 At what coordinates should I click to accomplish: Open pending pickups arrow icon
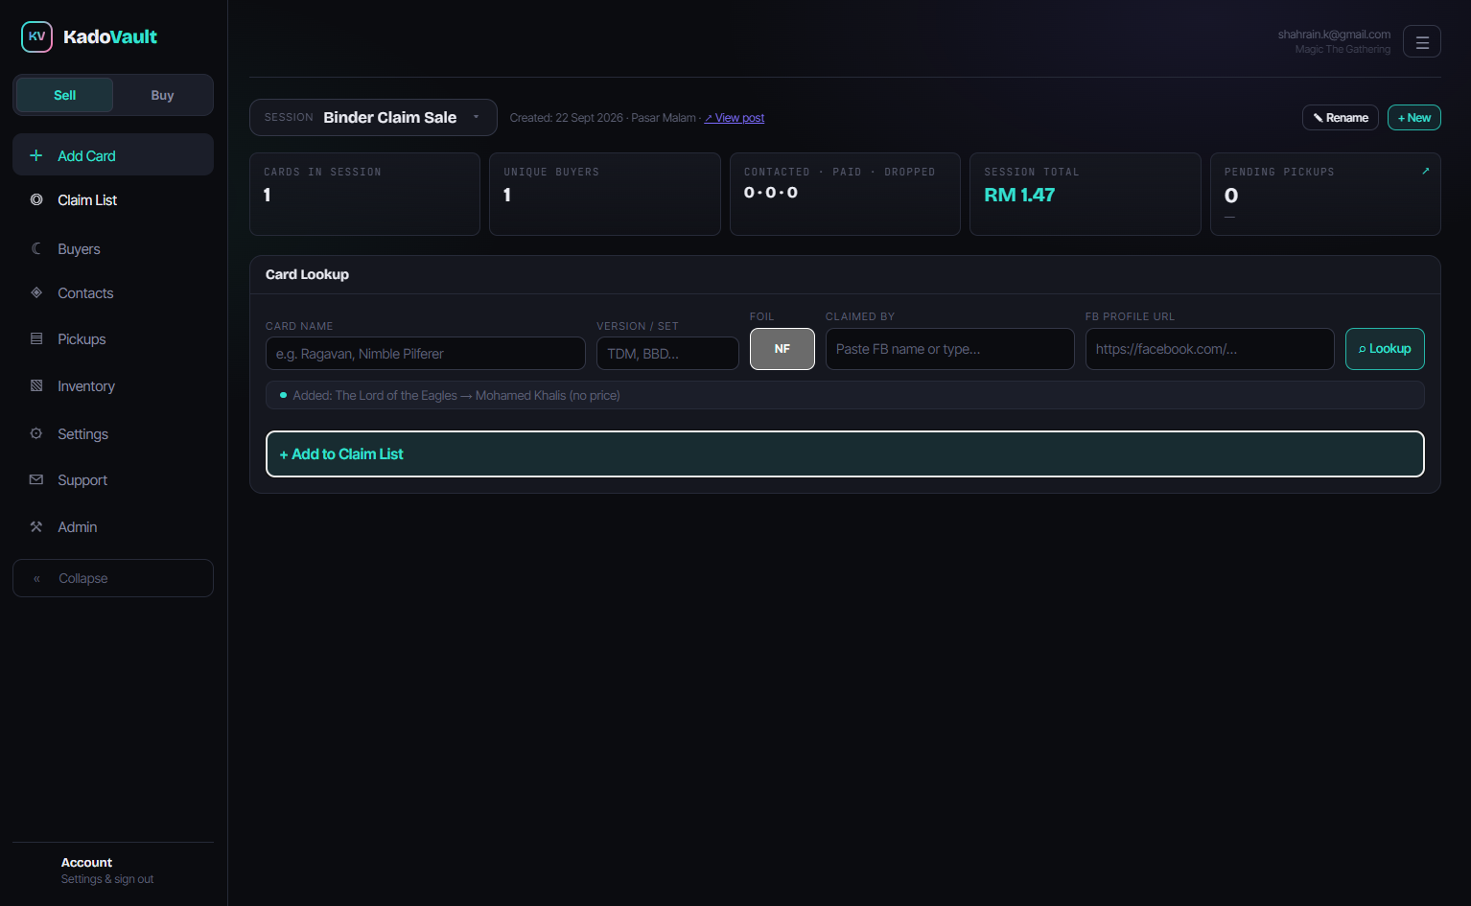[x=1425, y=171]
